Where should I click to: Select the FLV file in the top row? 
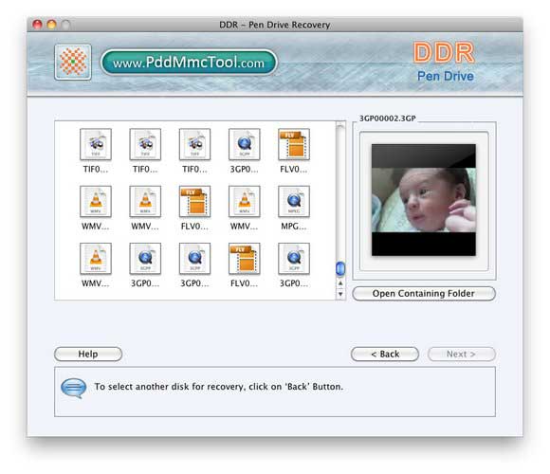pyautogui.click(x=294, y=144)
